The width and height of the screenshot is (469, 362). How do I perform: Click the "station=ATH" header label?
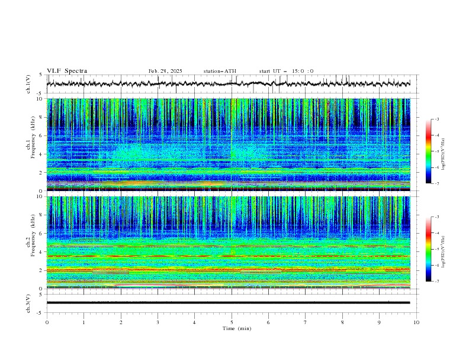point(220,71)
